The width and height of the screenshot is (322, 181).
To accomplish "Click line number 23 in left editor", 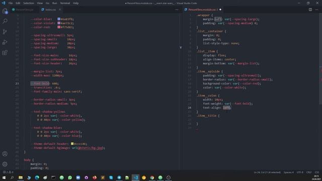I will (x=17, y=83).
